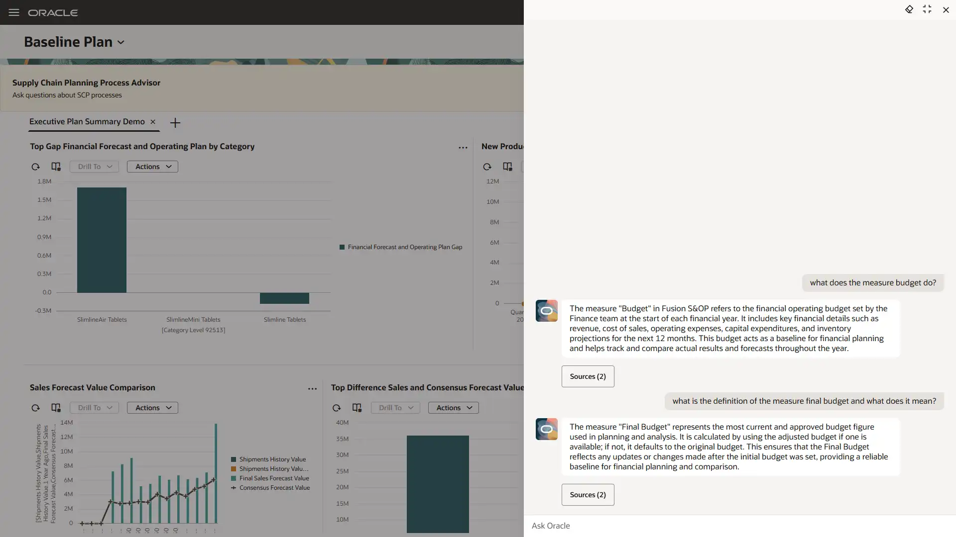The height and width of the screenshot is (537, 956).
Task: Refresh the Sales Forecast Value Comparison chart
Action: [35, 408]
